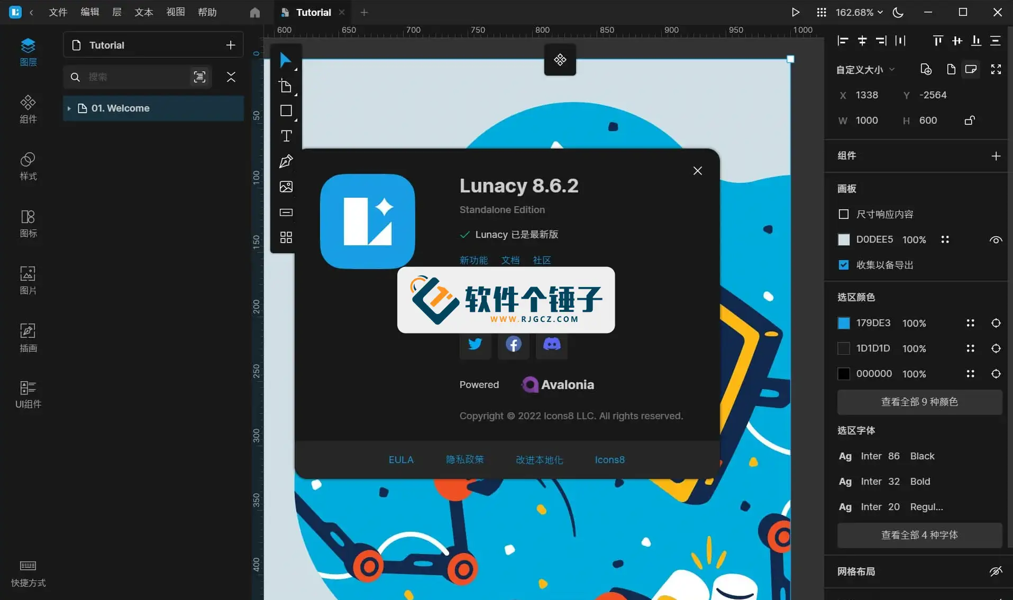Align selection to top edge
1013x600 pixels.
click(x=938, y=41)
